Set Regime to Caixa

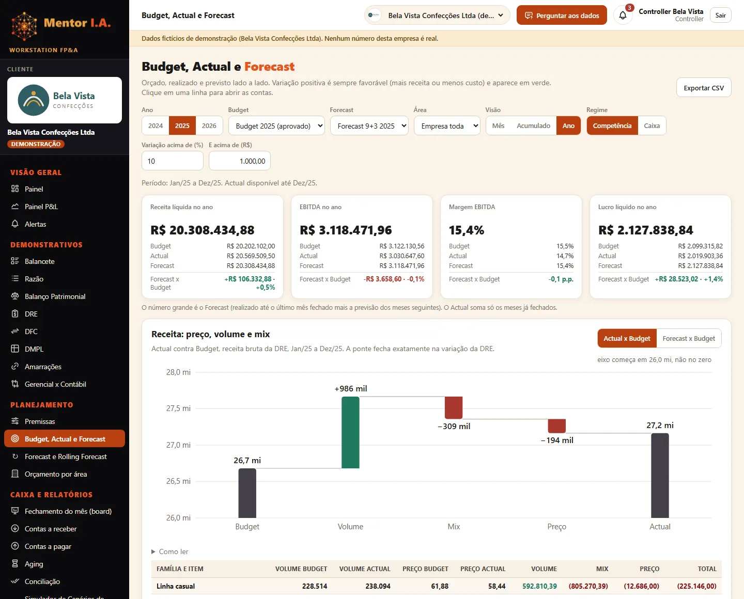click(652, 125)
